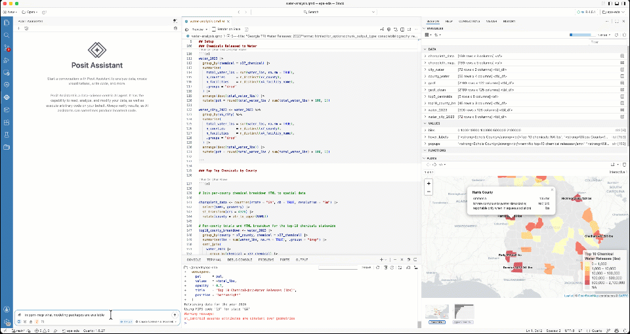Open Source Control view with red badge

click(x=6, y=47)
